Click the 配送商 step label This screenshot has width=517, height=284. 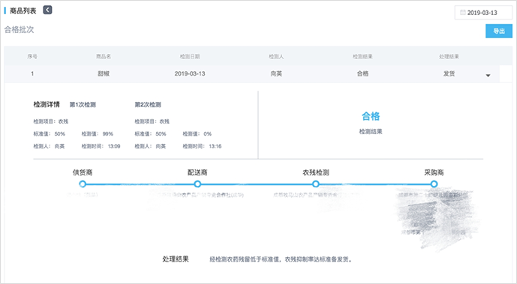(197, 172)
